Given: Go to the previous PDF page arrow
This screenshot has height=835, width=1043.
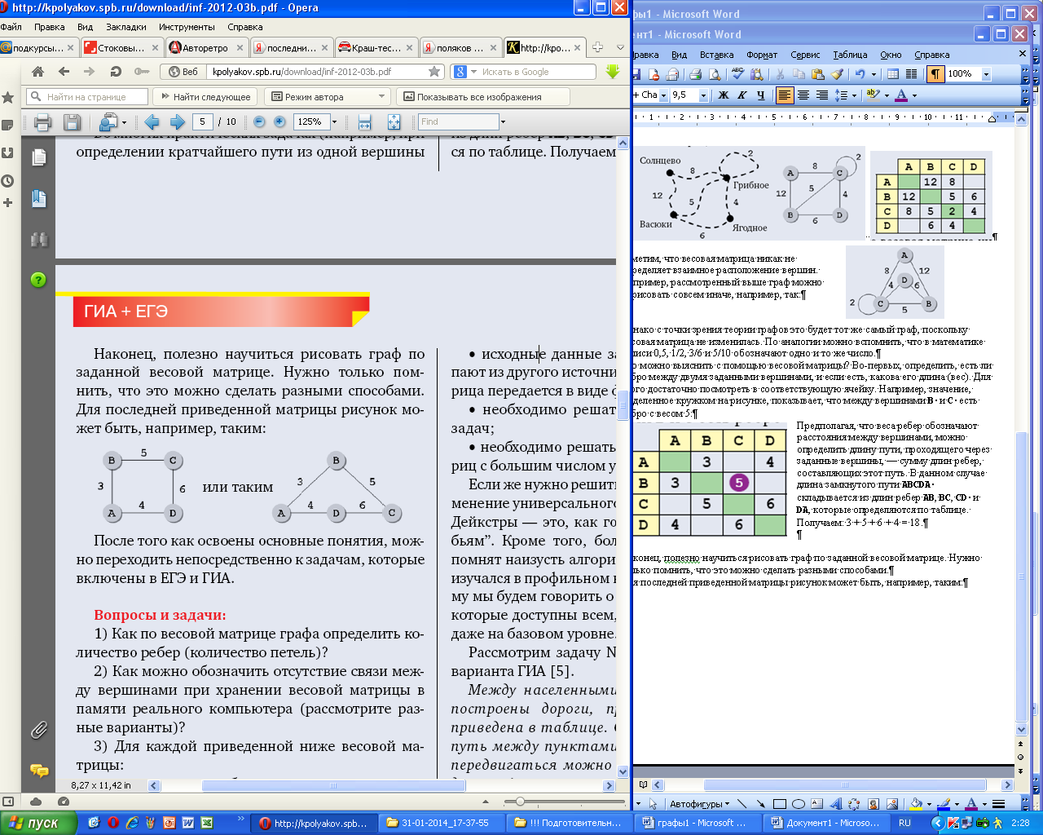Looking at the screenshot, I should coord(152,122).
